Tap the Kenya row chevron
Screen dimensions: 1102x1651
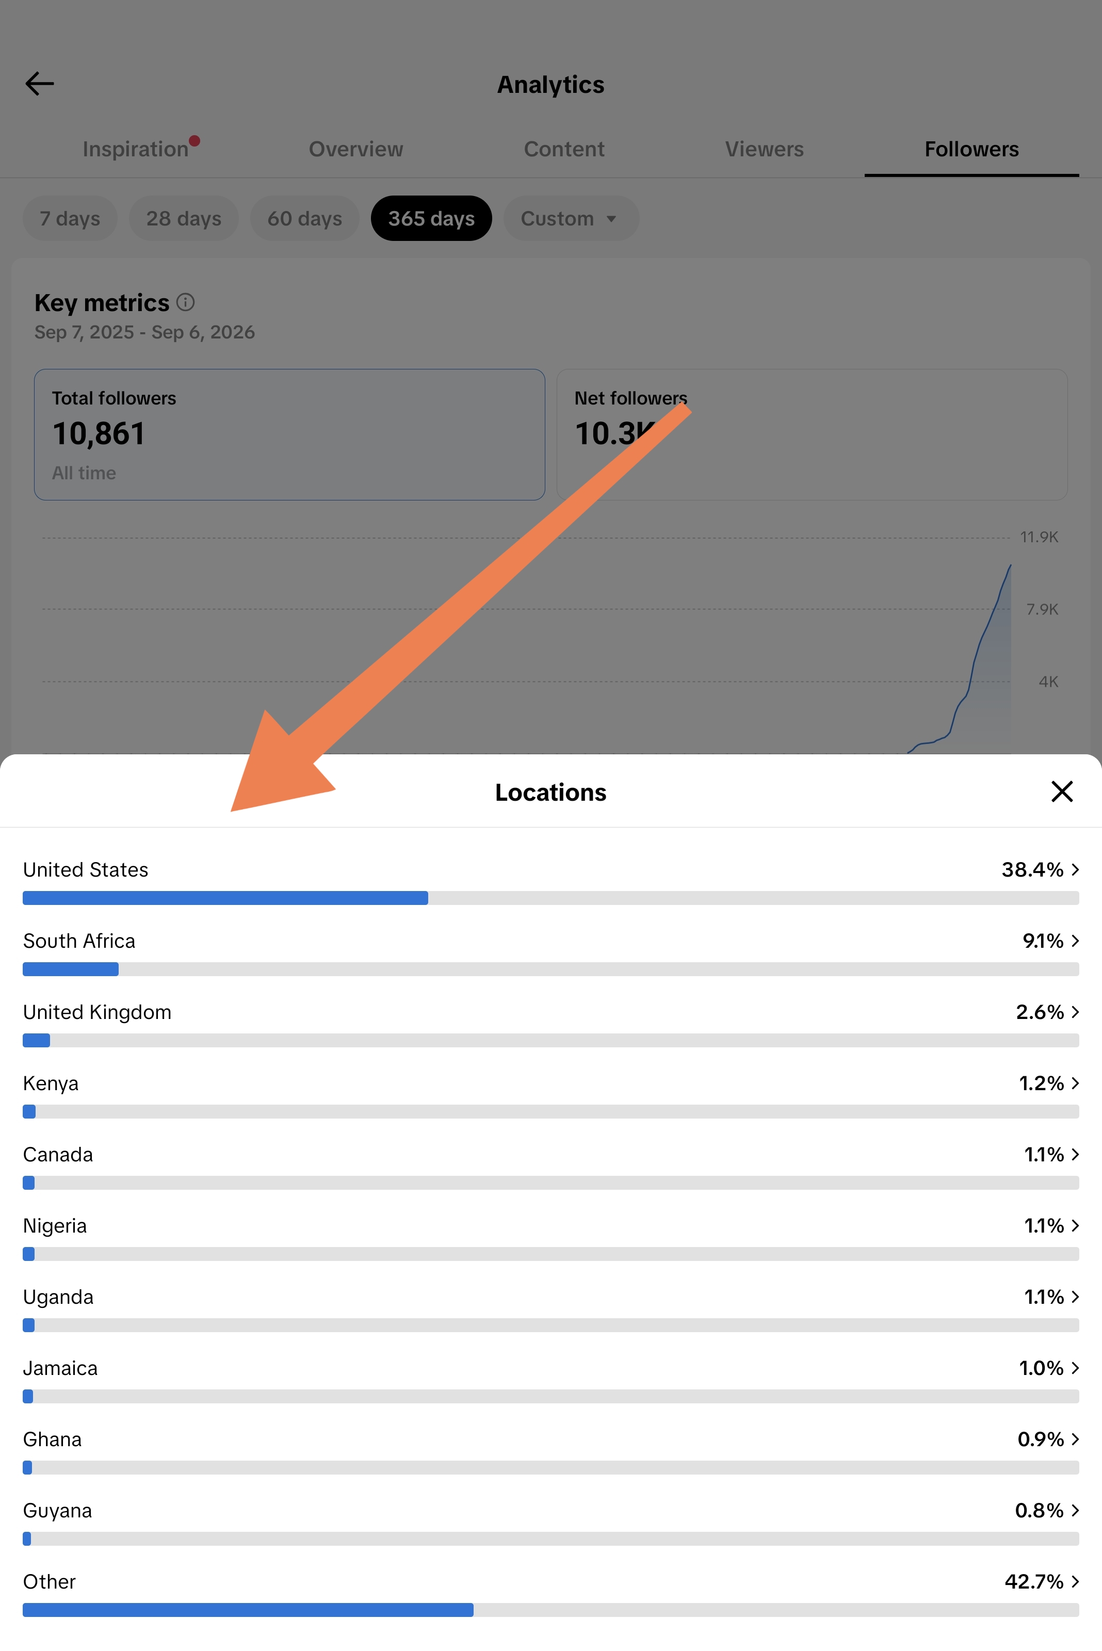pyautogui.click(x=1075, y=1083)
